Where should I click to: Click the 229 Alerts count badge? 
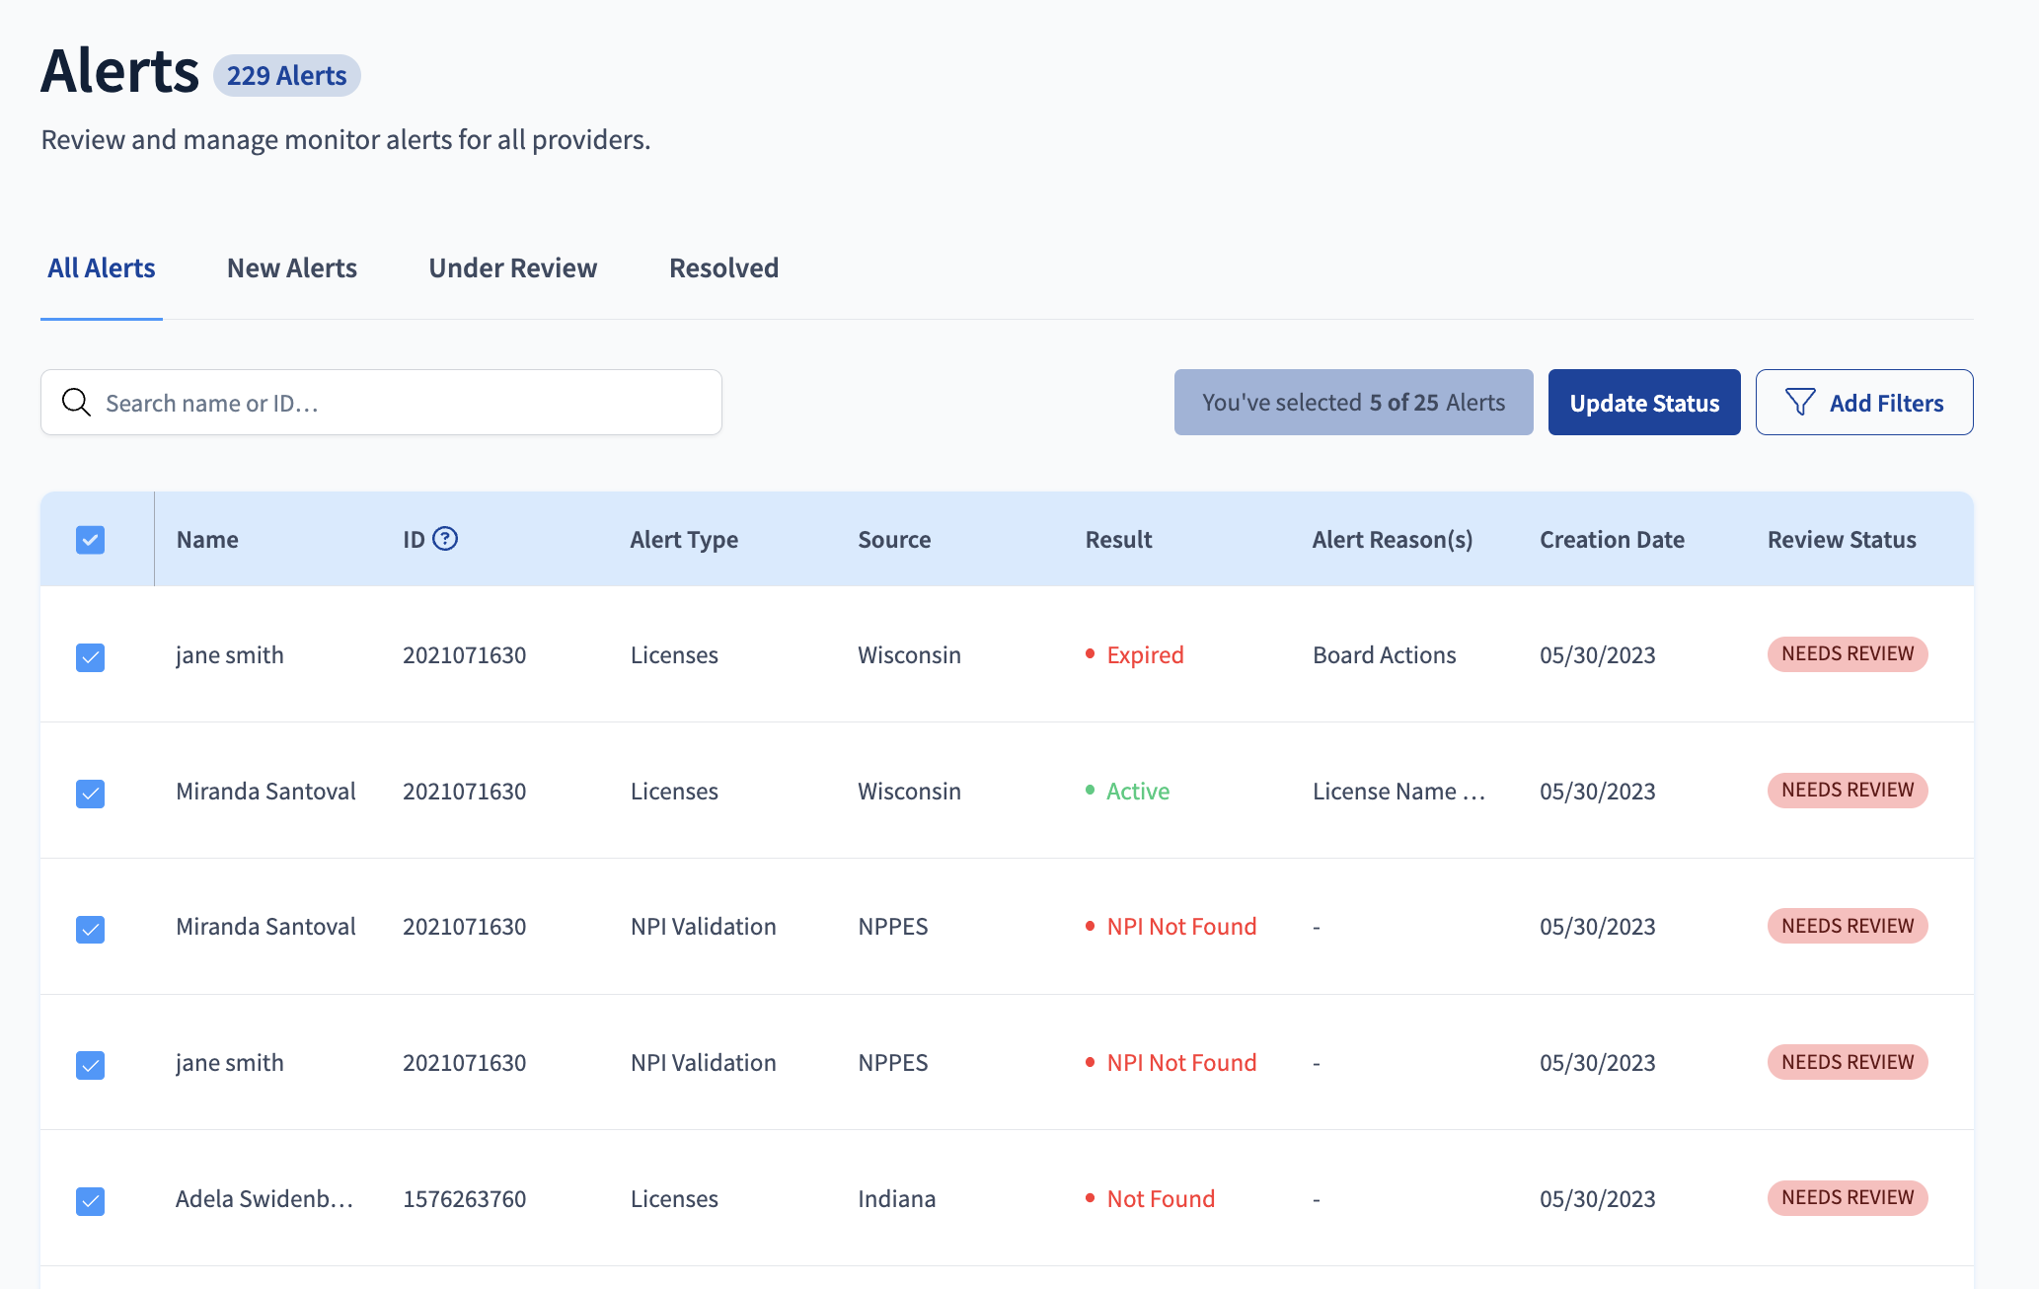[287, 76]
